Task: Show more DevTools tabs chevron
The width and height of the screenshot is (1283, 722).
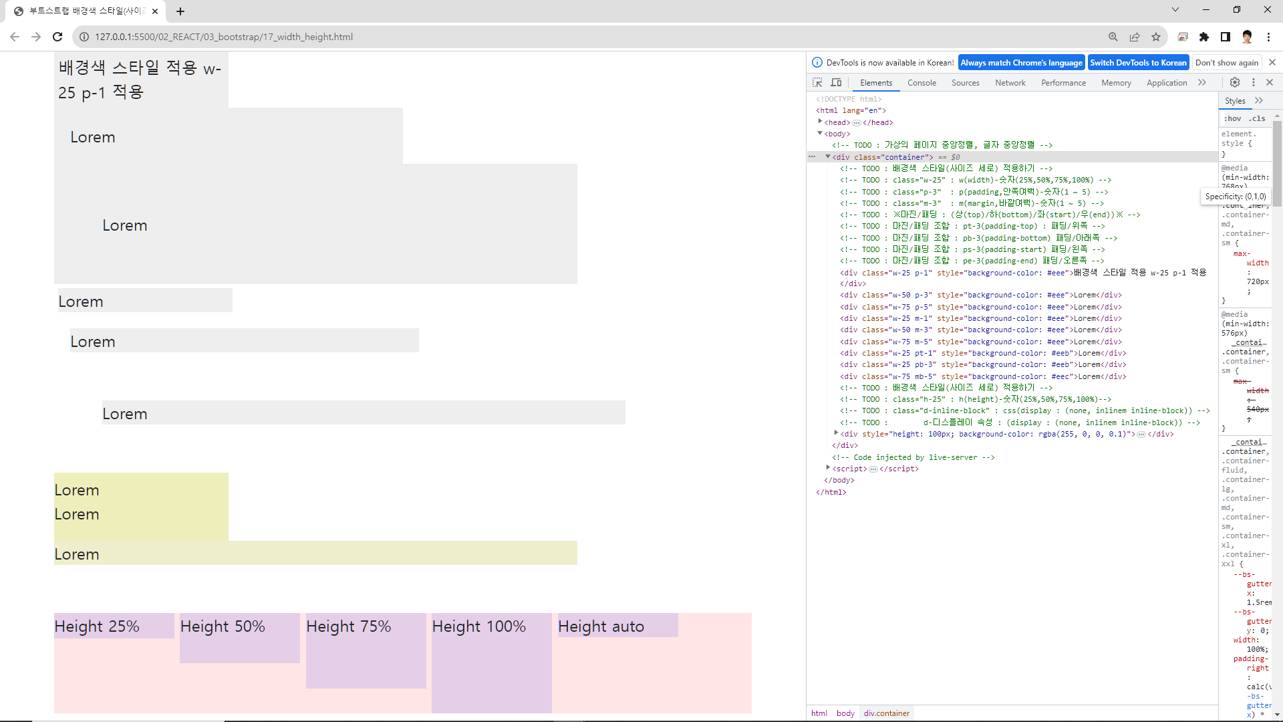Action: (x=1202, y=82)
